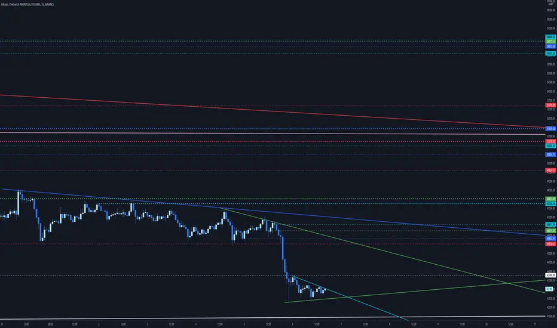Click the Bitcoin / TetherUS perpetual futures chart title

[27, 5]
